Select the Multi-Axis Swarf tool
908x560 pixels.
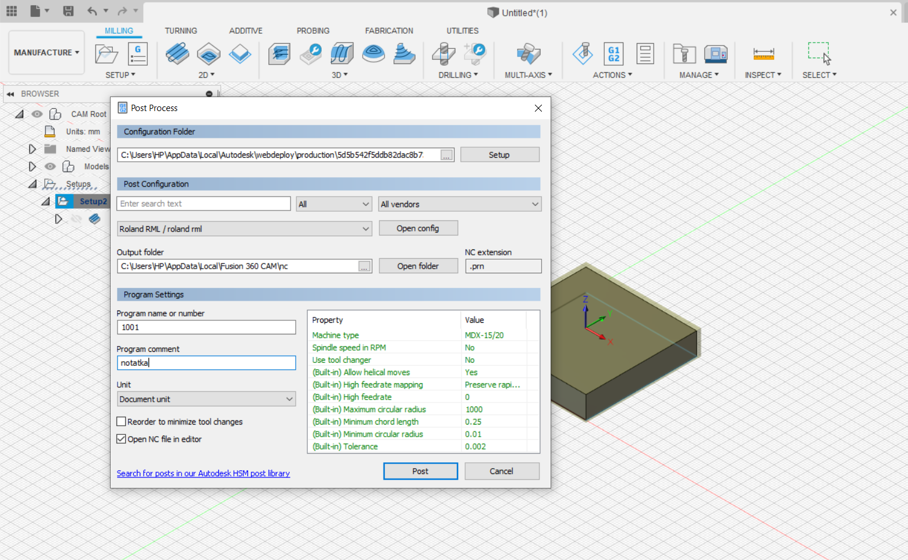point(529,54)
